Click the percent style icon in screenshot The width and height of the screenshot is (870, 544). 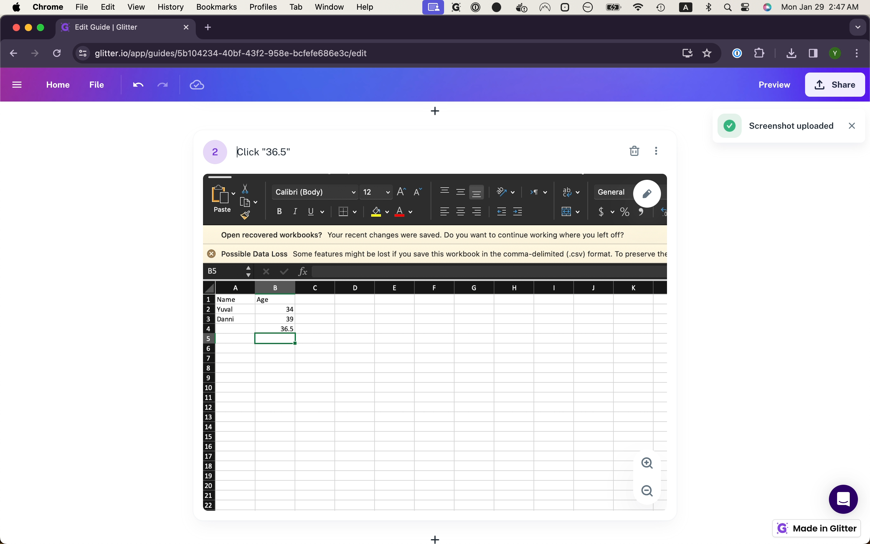click(625, 212)
